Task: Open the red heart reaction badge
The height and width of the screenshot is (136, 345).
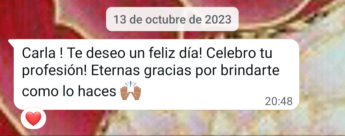Action: (x=33, y=119)
